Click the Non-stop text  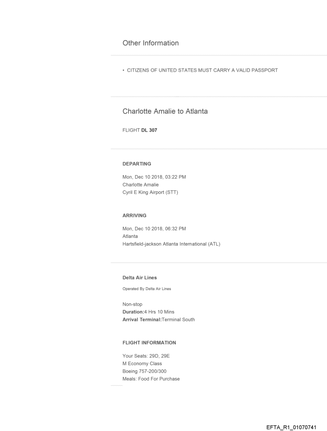tap(132, 304)
